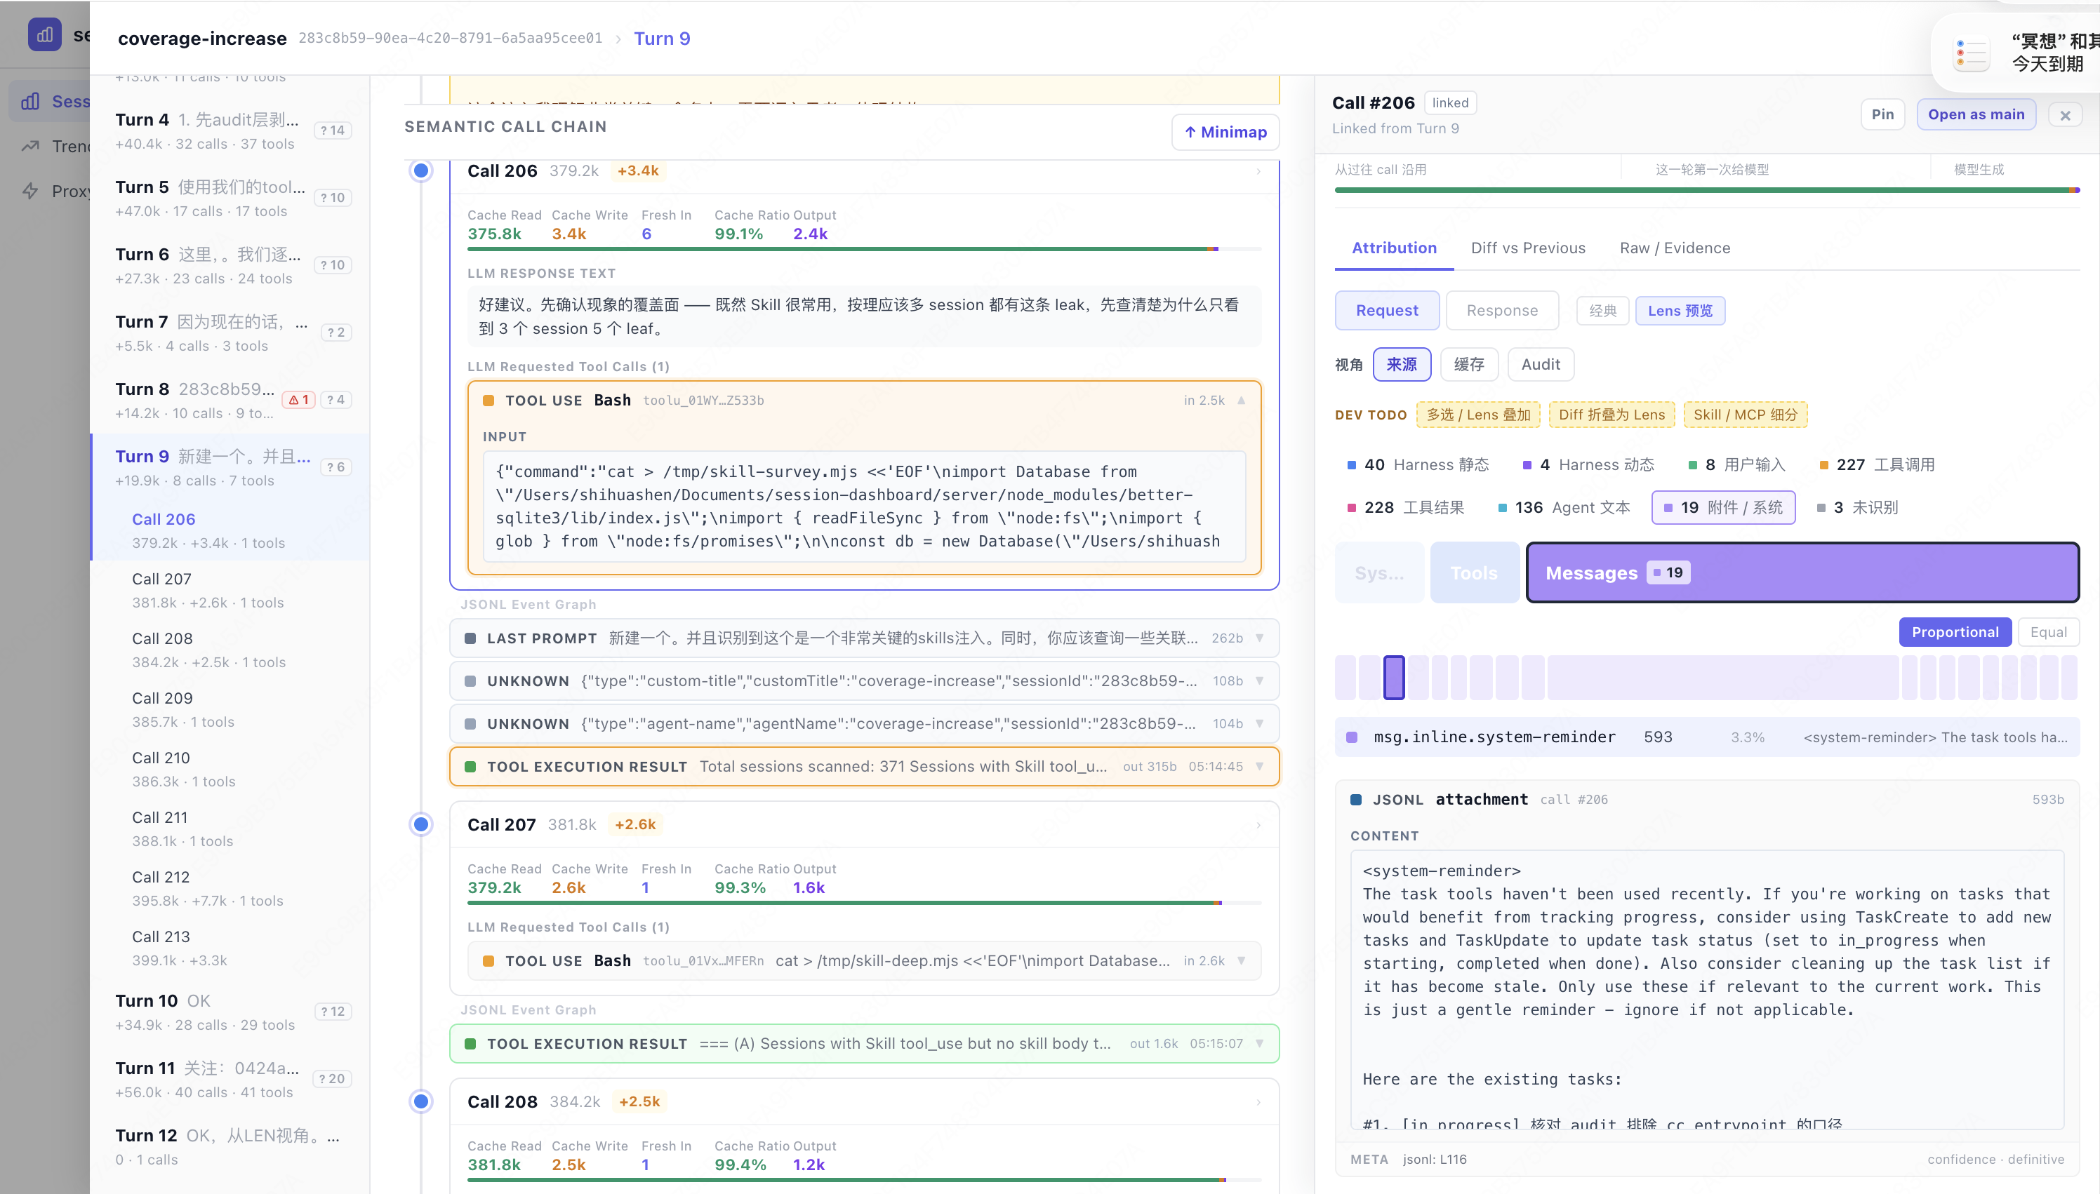
Task: Click the purple bar-chart app logo
Action: 44,34
